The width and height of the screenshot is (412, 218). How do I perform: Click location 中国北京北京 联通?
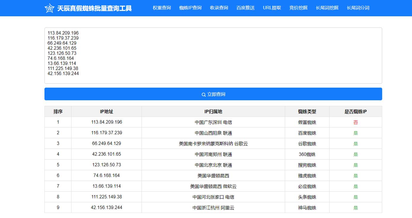pos(213,165)
